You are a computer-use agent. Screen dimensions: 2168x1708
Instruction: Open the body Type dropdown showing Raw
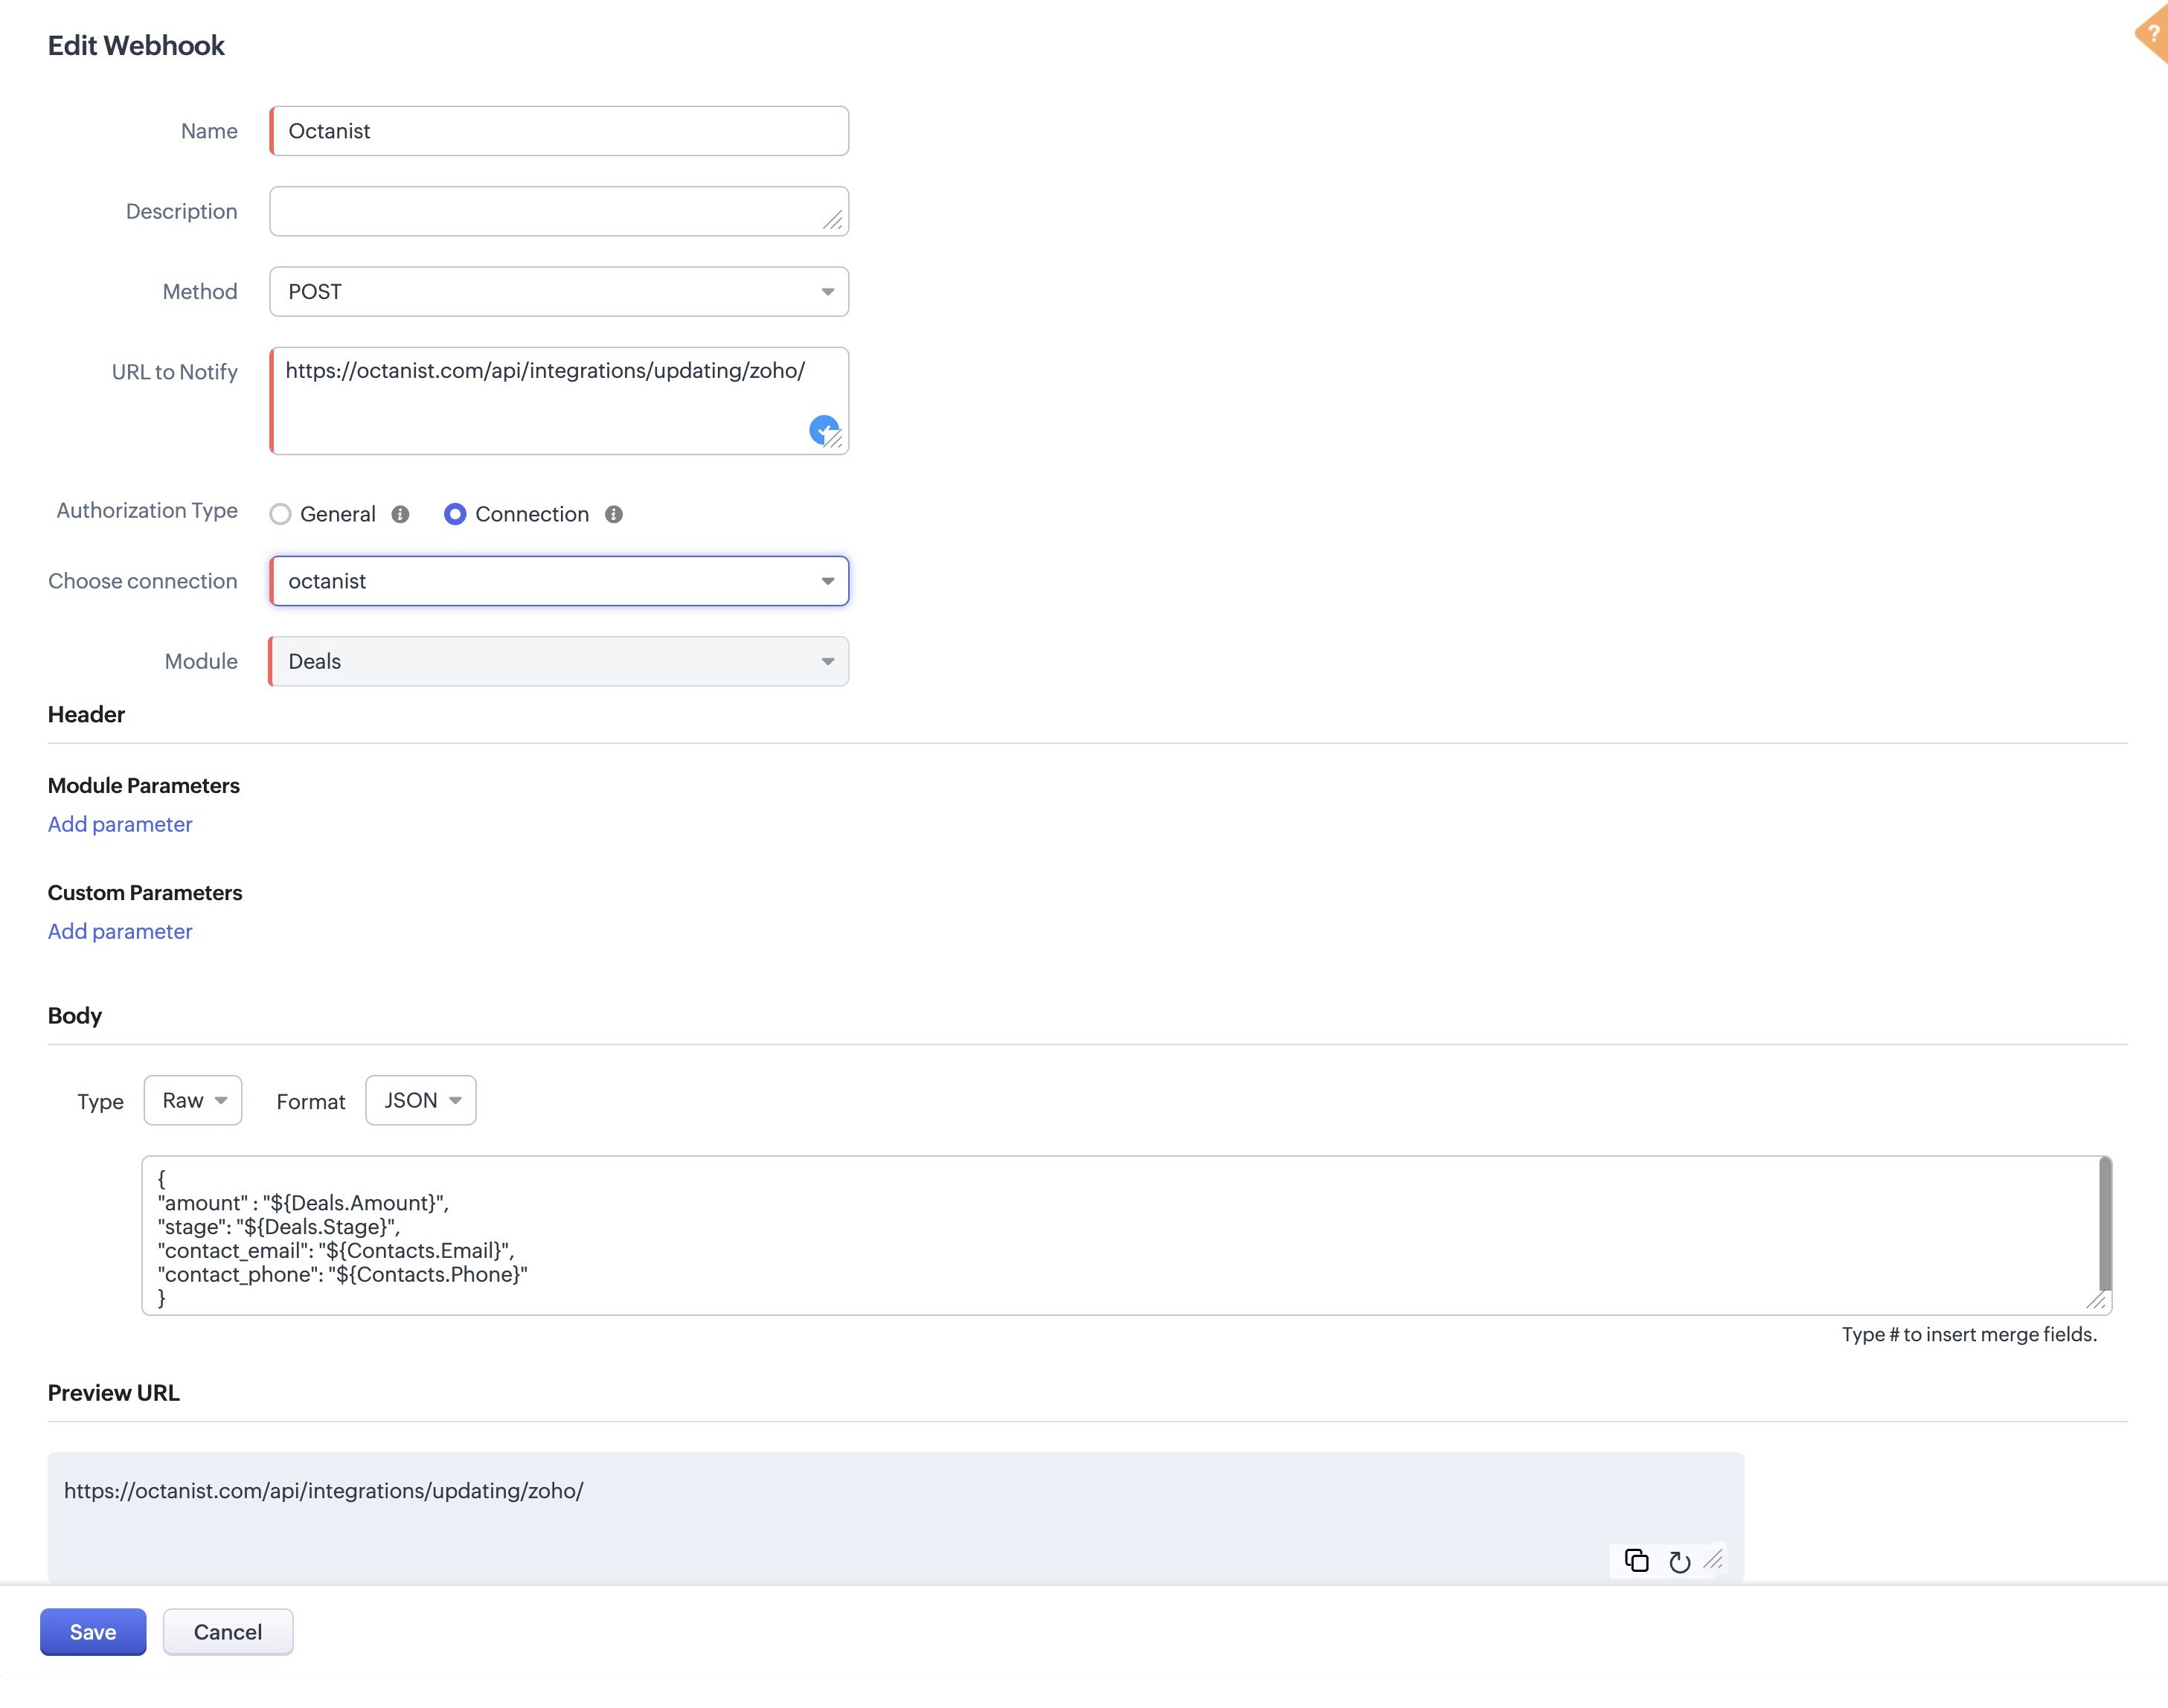tap(192, 1100)
